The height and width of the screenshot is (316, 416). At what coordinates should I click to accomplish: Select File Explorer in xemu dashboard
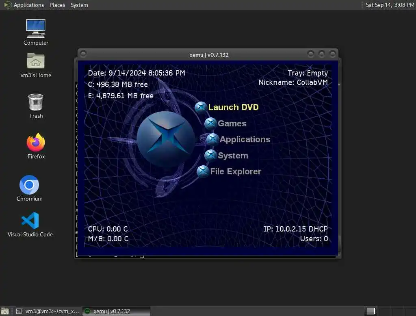click(236, 171)
